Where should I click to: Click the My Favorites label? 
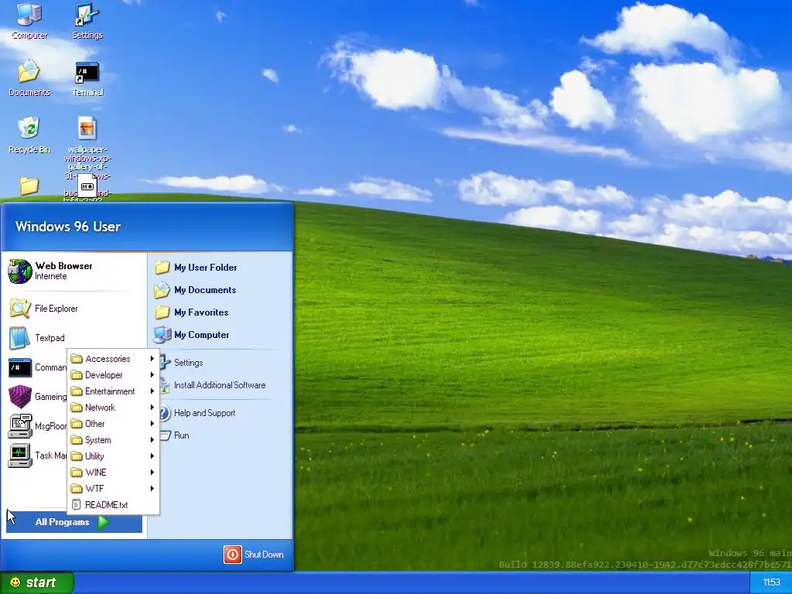point(201,312)
